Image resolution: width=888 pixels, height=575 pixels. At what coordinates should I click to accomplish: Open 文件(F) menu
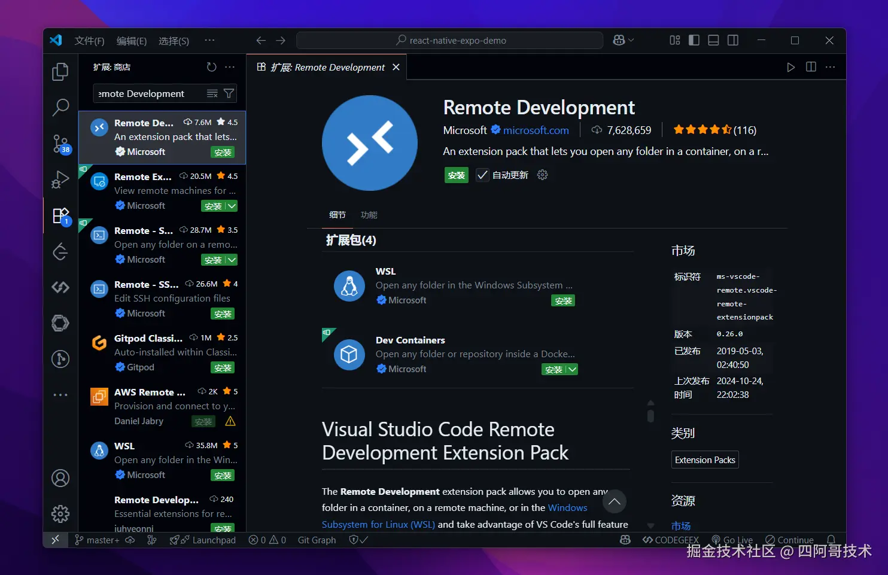pyautogui.click(x=89, y=41)
